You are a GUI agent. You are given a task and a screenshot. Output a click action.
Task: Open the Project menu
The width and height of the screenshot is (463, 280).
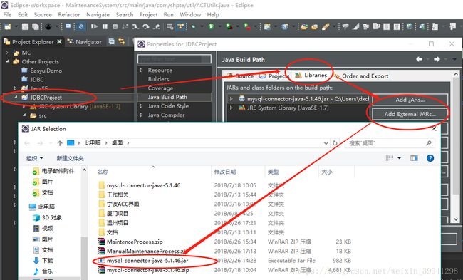[148, 14]
